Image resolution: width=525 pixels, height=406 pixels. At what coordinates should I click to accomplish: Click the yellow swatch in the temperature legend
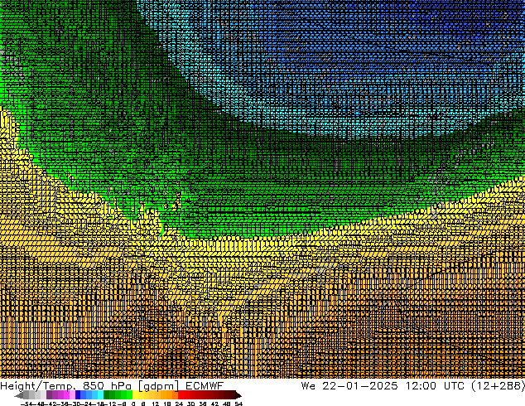point(136,394)
